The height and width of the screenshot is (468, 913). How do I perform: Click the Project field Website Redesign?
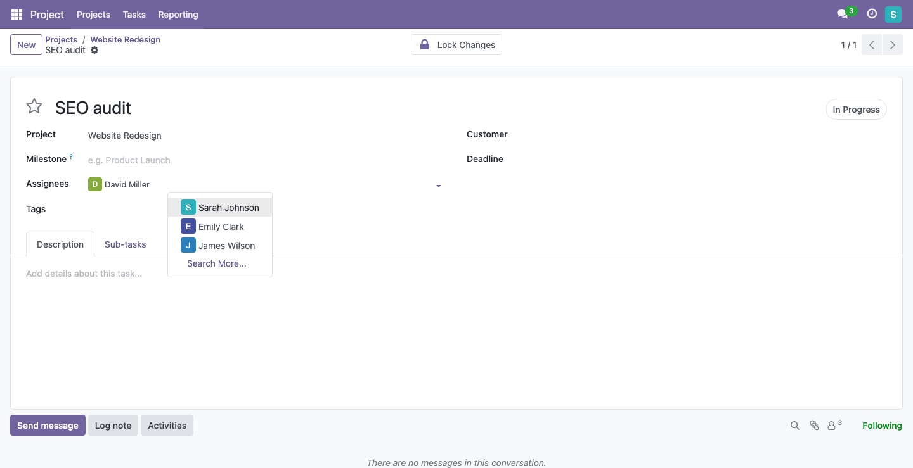pyautogui.click(x=266, y=136)
